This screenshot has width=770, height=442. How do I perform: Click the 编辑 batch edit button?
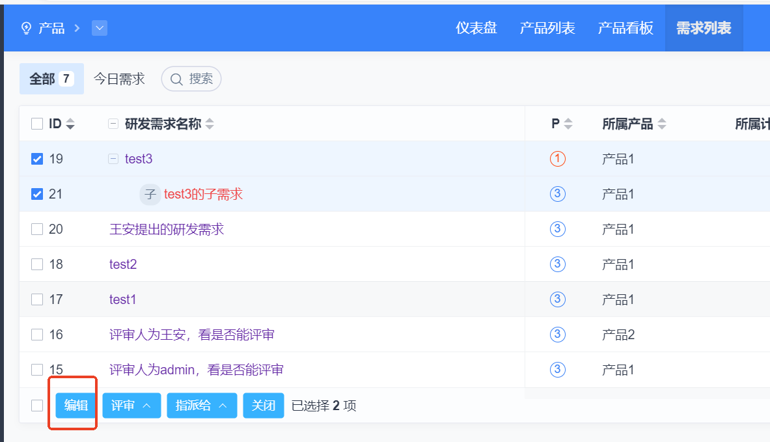point(76,406)
